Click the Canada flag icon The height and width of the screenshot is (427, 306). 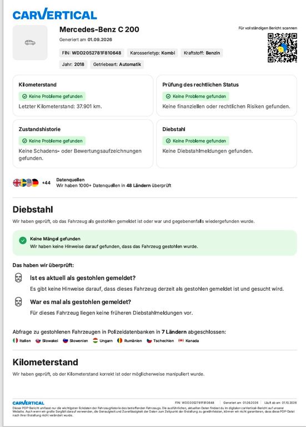[x=181, y=340]
